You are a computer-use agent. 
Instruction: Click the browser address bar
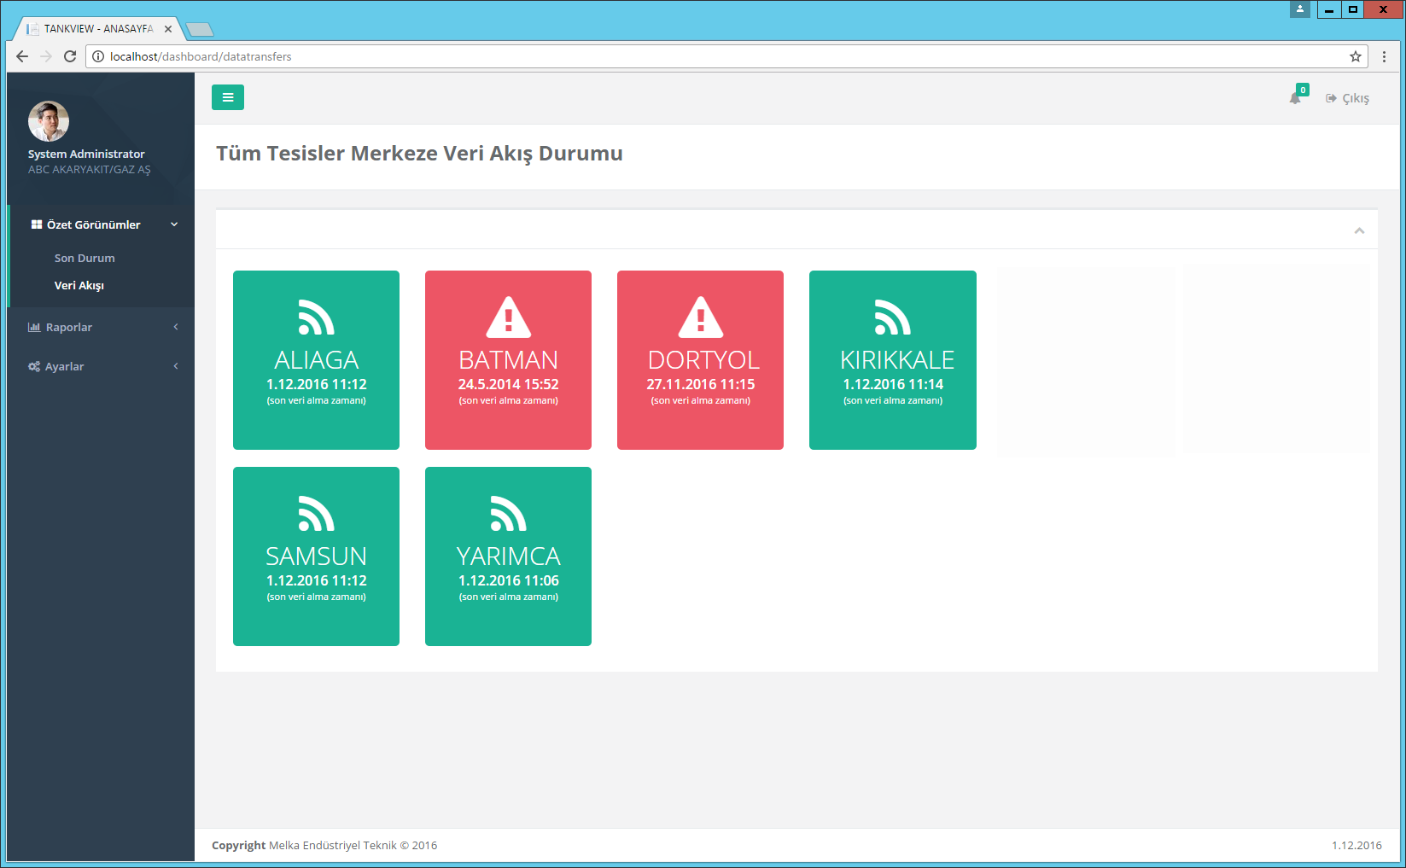tap(683, 56)
